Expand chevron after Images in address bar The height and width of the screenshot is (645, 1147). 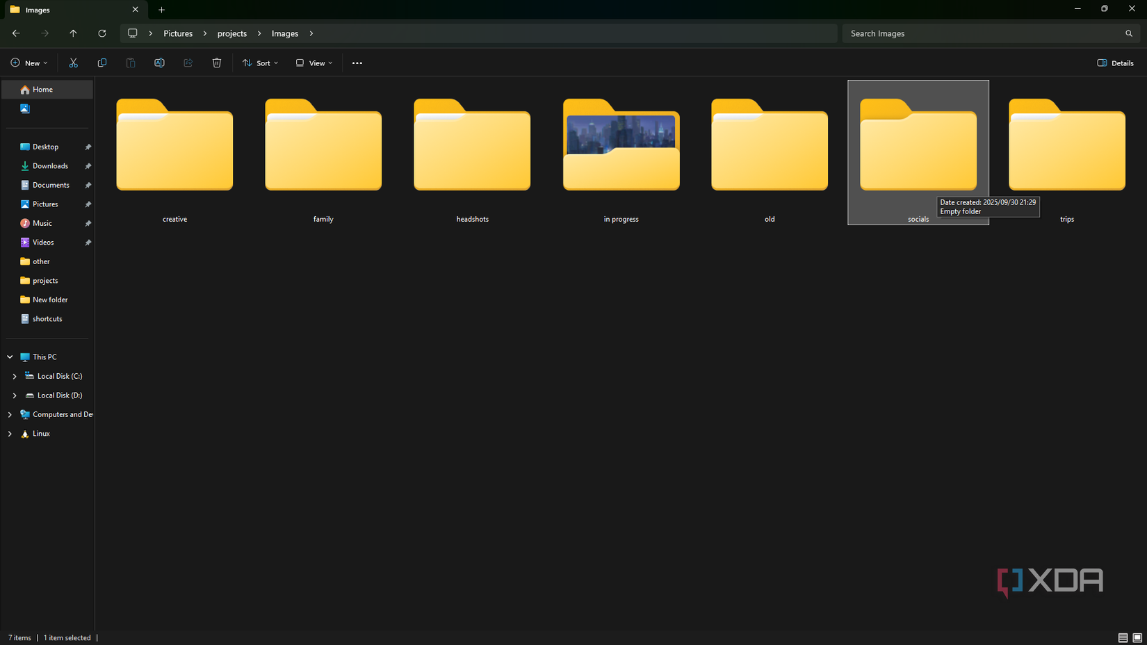[311, 33]
